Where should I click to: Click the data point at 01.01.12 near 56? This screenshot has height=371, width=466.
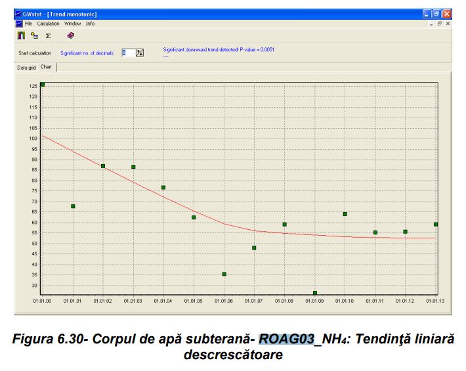click(406, 232)
